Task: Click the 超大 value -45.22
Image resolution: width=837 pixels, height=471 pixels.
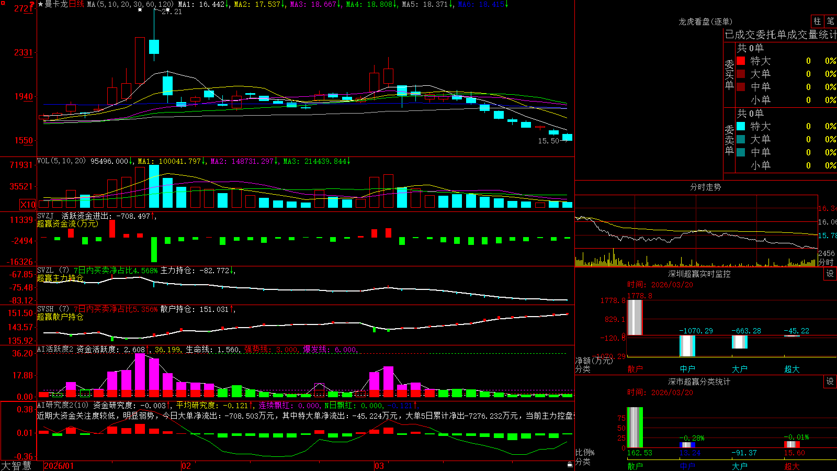Action: point(797,331)
